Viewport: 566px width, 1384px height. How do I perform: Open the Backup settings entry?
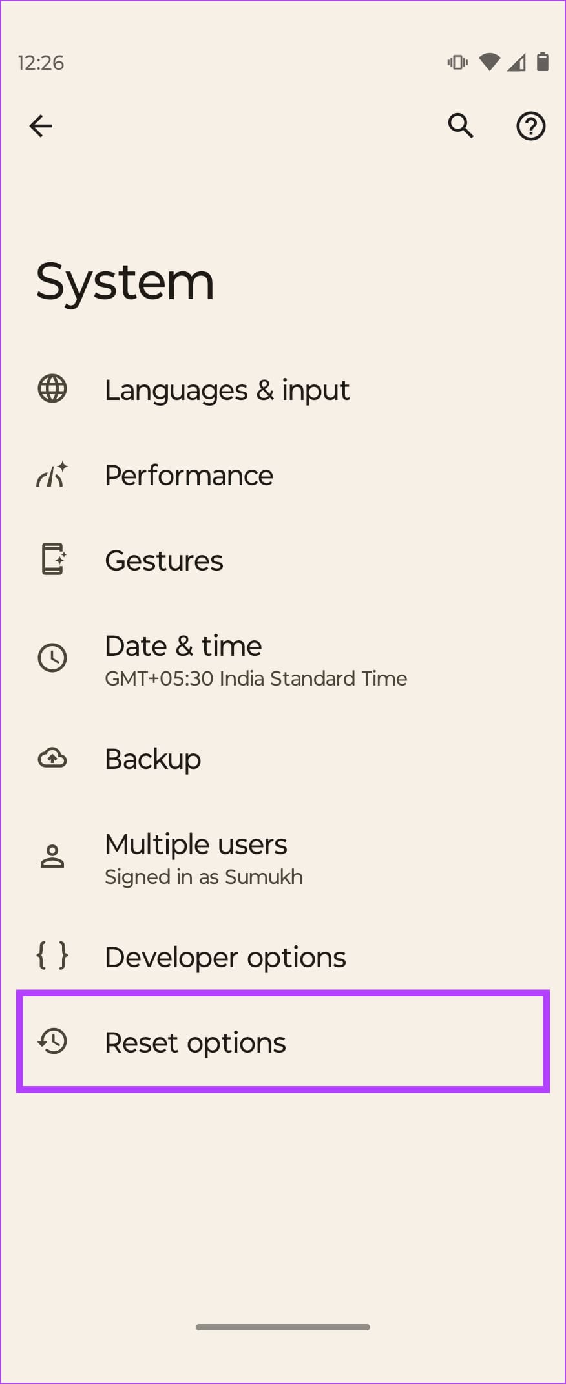tap(283, 759)
